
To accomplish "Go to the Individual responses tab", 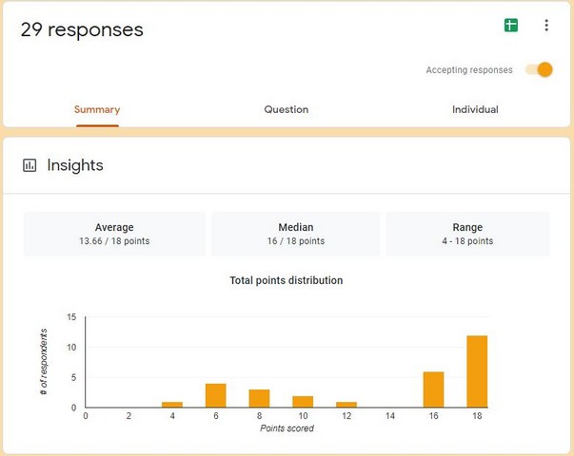I will pos(475,109).
